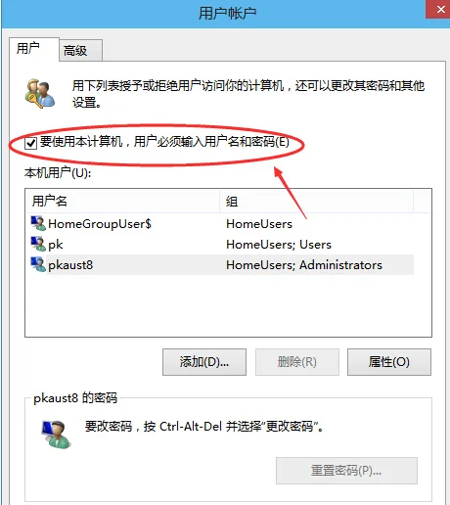Viewport: 450px width, 505px height.
Task: Click the pkaust8 user account icon
Action: pyautogui.click(x=38, y=264)
